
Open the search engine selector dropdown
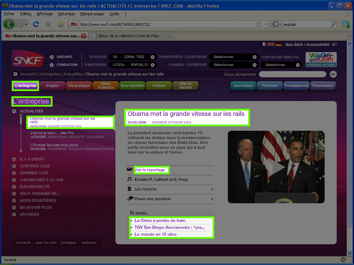(277, 24)
